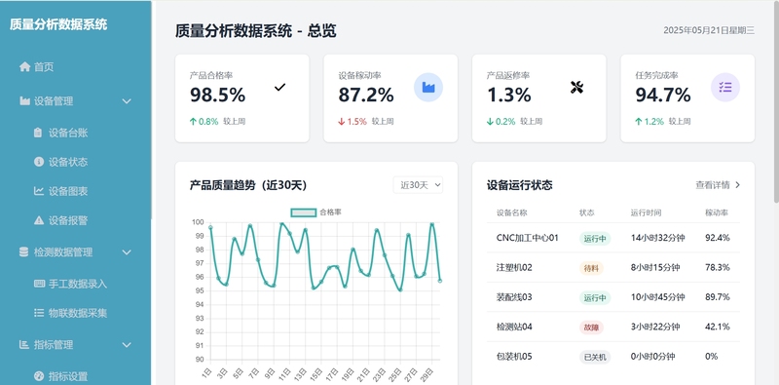Click the tools icon on 产品返修率 card

[x=576, y=88]
